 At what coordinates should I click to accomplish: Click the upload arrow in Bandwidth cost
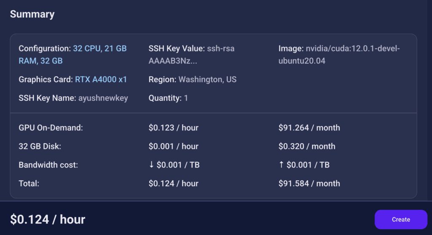tap(281, 165)
